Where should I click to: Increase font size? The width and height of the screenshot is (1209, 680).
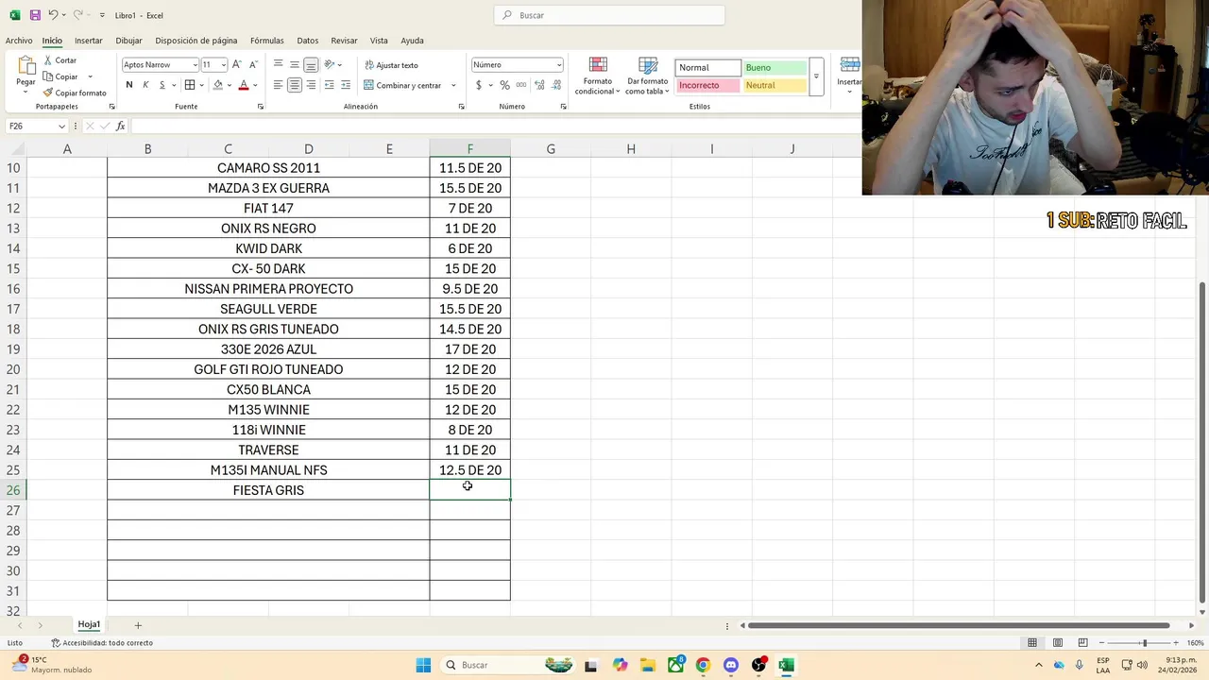pos(237,64)
